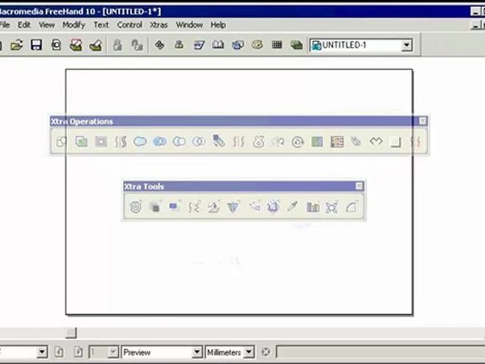
Task: Select the Graphic Hose spray tool
Action: (x=255, y=206)
